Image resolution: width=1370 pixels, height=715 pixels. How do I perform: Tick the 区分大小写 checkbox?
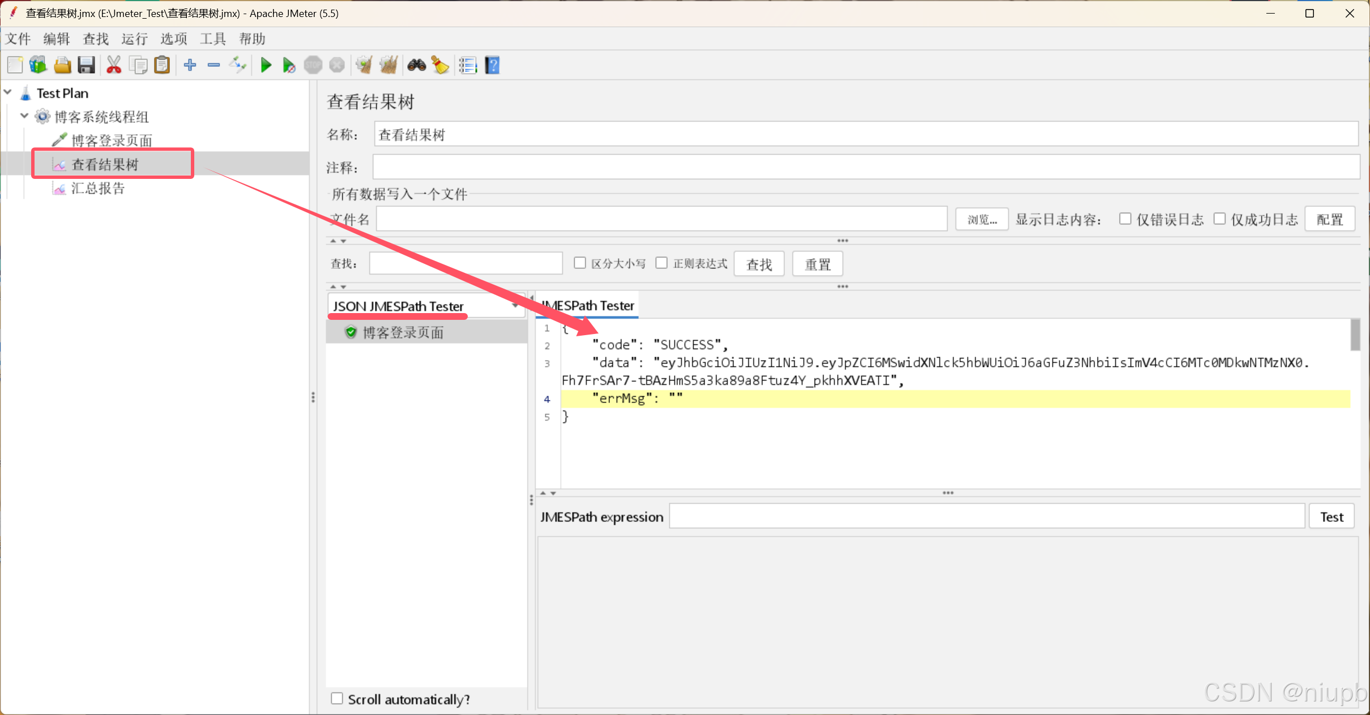point(579,263)
